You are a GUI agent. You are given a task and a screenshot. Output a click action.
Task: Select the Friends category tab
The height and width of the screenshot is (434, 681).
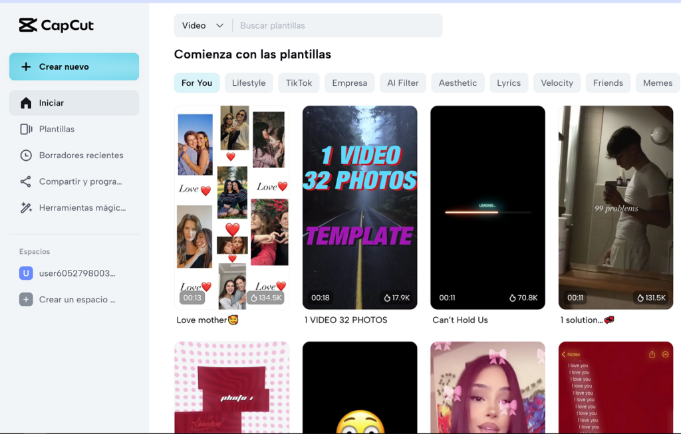608,83
